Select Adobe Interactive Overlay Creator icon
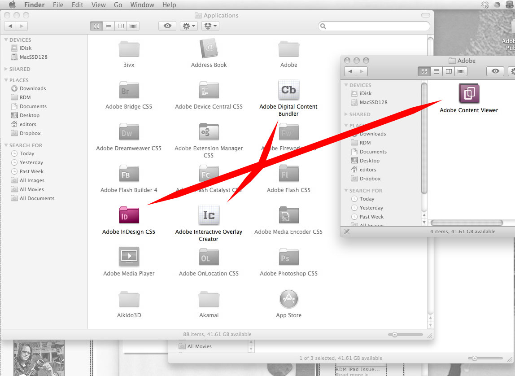515x376 pixels. (209, 215)
